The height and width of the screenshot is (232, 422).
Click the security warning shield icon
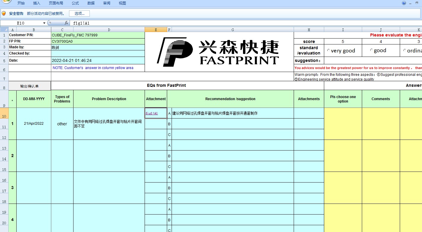point(4,13)
